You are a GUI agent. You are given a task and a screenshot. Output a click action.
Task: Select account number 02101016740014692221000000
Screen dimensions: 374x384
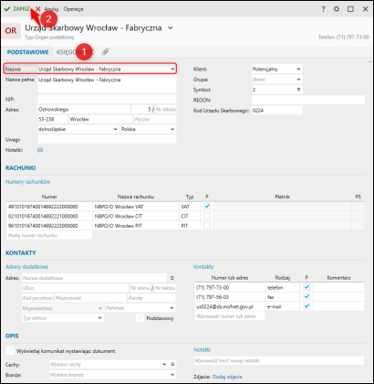pos(49,217)
